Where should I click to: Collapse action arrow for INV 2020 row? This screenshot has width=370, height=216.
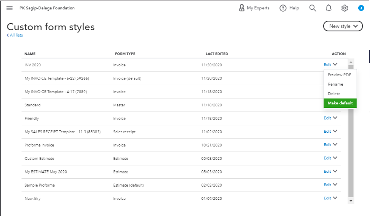click(x=335, y=64)
